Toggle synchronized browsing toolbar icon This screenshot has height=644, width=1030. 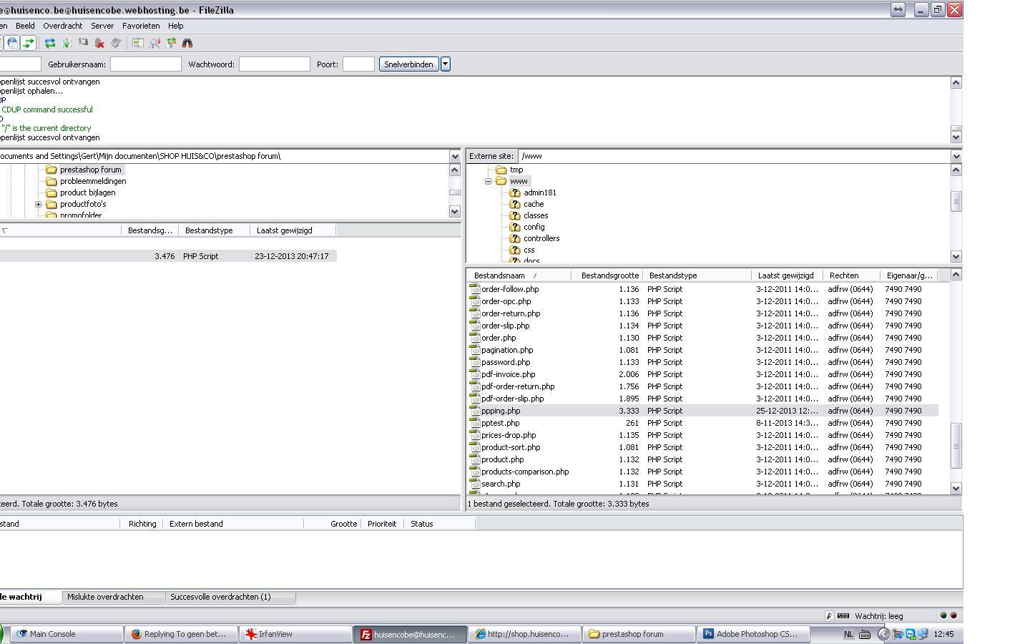(172, 43)
